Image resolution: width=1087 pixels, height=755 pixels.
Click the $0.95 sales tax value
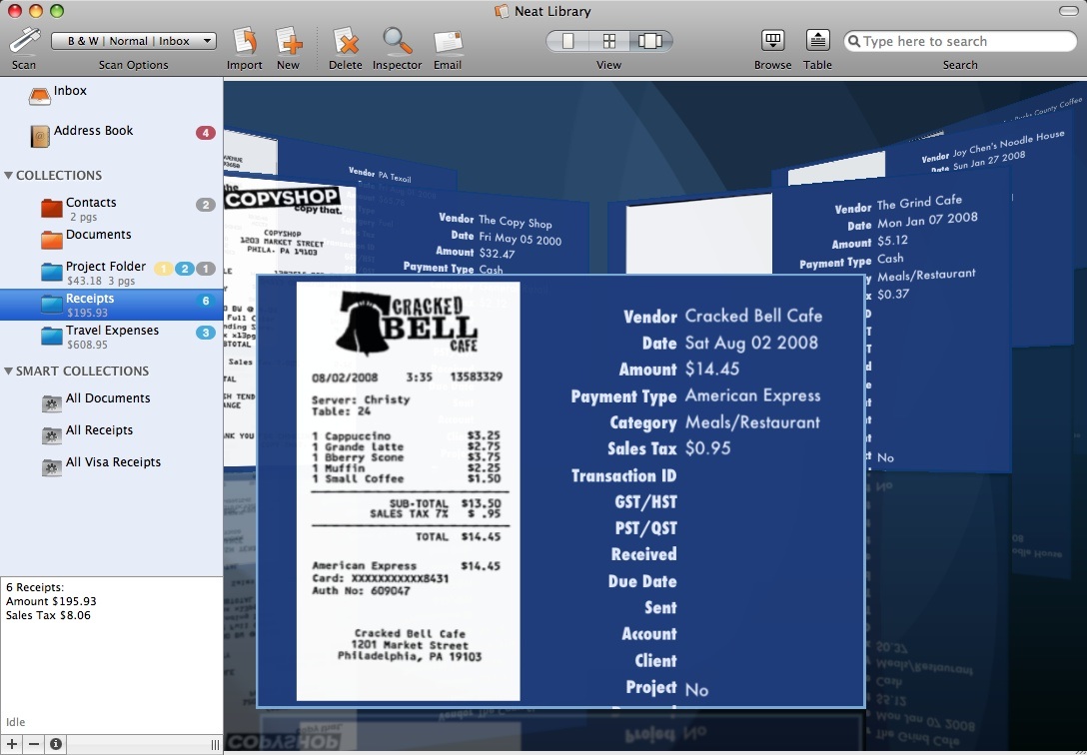pos(707,448)
